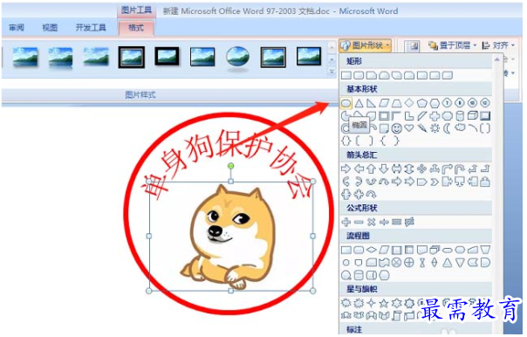Viewport: 527px width, 337px height.
Task: Select the Frame basic shape
Action: point(384,116)
